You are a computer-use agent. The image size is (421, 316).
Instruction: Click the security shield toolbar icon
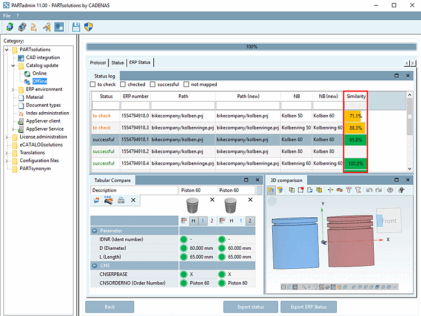click(x=88, y=26)
